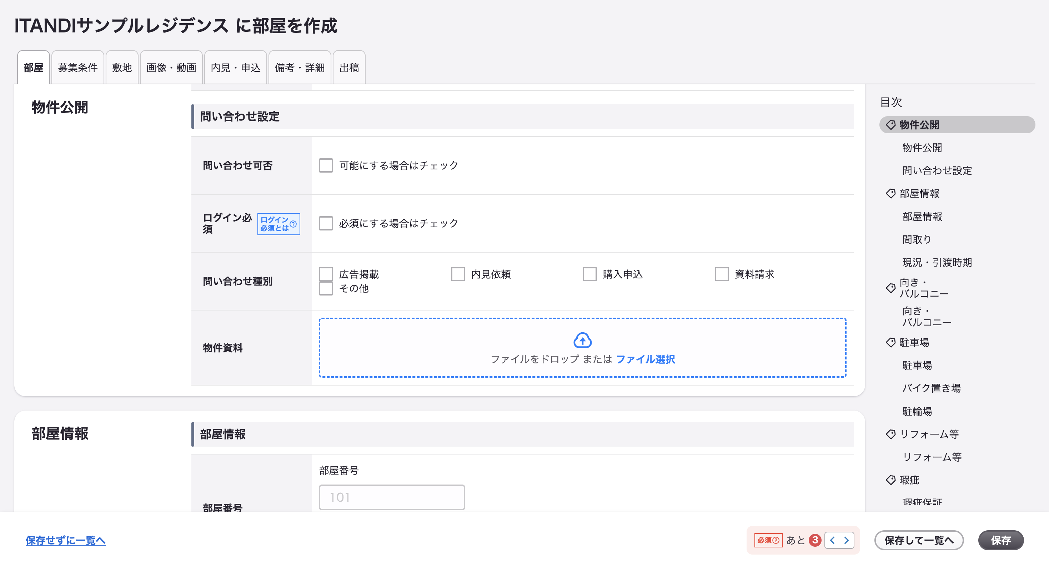Jump to バイク置き場 in 目次
1049x566 pixels.
point(932,388)
